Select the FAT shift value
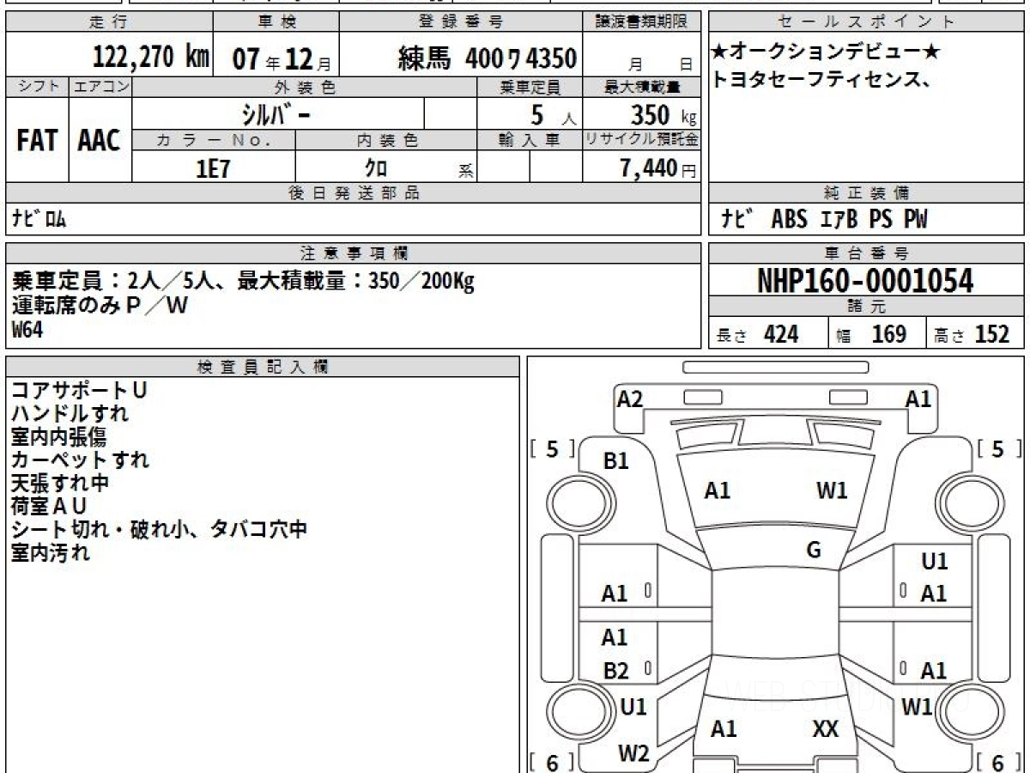 (x=37, y=140)
